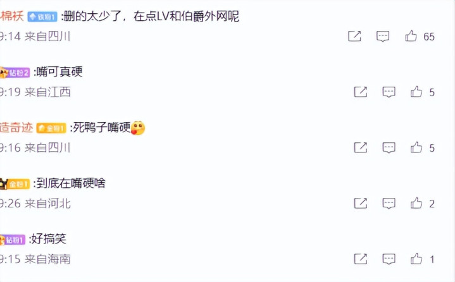455x282 pixels.
Task: Open the 造奇迹 user profile
Action: point(16,128)
